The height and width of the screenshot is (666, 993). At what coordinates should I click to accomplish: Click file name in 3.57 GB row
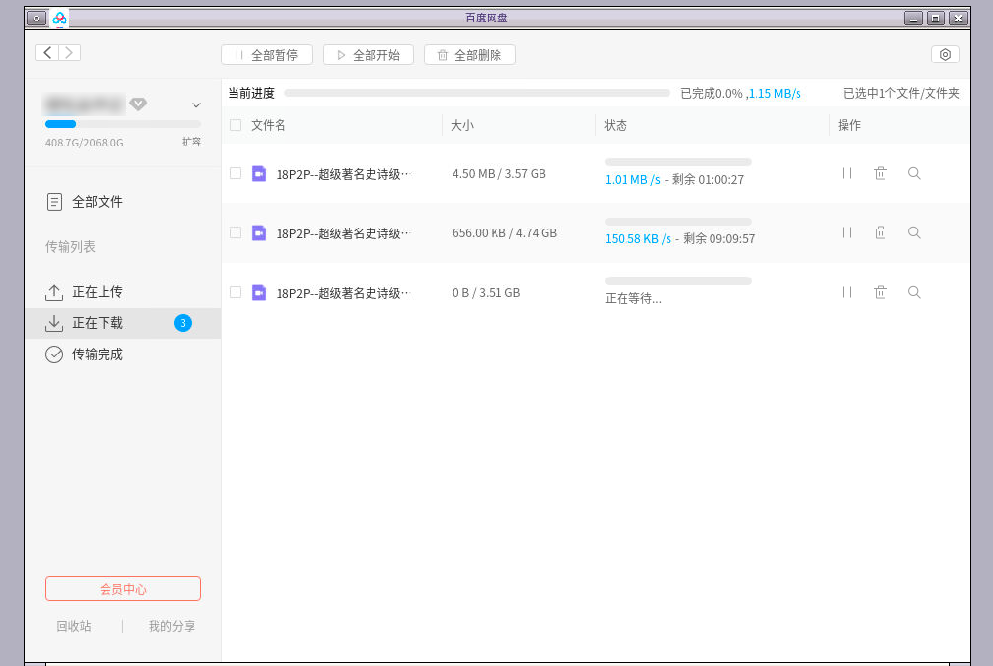click(344, 174)
